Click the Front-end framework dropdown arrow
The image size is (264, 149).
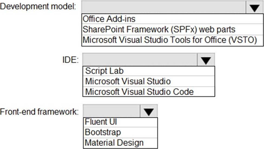149,112
